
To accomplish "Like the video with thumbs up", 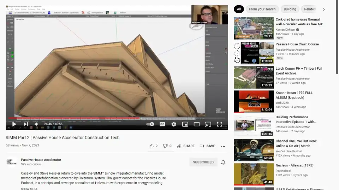I will pyautogui.click(x=153, y=146).
